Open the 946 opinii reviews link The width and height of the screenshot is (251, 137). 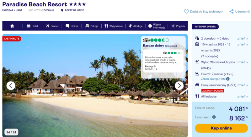point(171,46)
